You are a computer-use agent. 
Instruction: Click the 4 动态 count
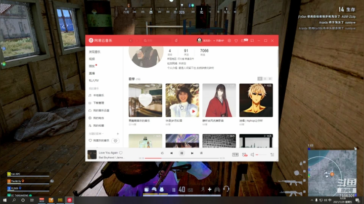(170, 52)
